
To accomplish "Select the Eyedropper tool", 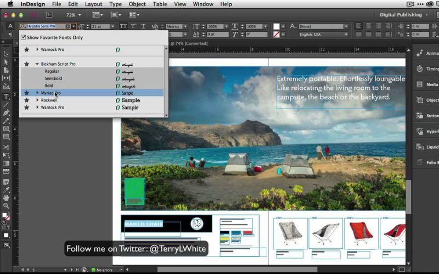I will click(6, 190).
